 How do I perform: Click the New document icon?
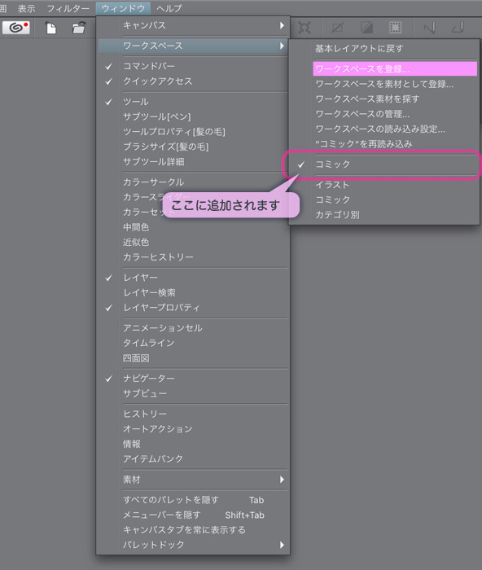click(51, 28)
